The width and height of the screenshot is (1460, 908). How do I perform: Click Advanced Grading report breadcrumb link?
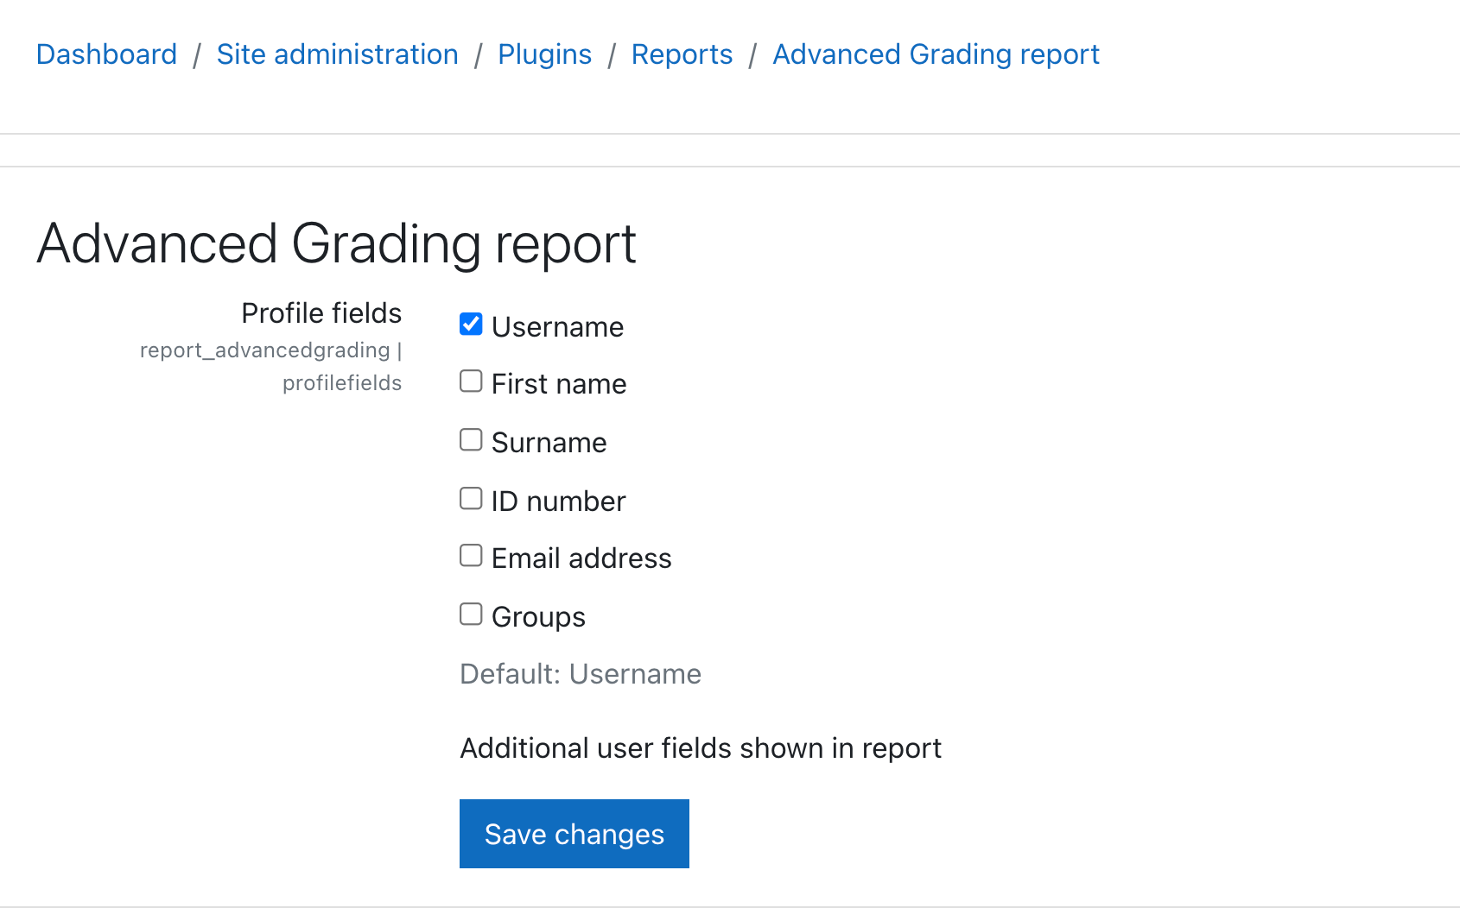[x=936, y=54]
